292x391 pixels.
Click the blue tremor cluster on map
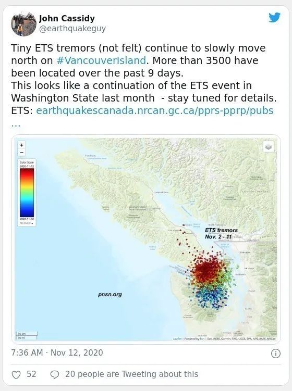click(211, 297)
